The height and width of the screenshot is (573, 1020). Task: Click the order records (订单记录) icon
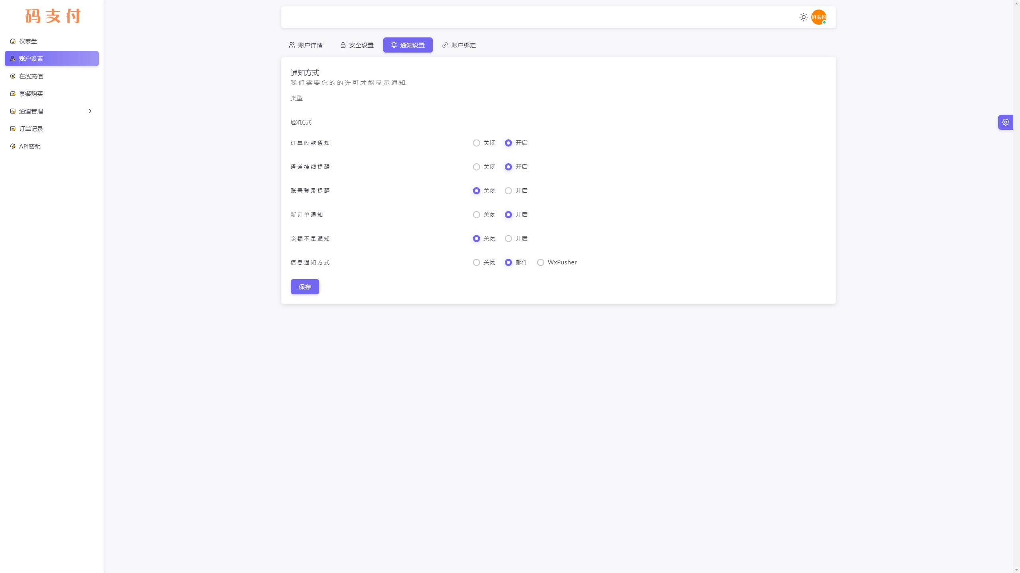[x=13, y=129]
